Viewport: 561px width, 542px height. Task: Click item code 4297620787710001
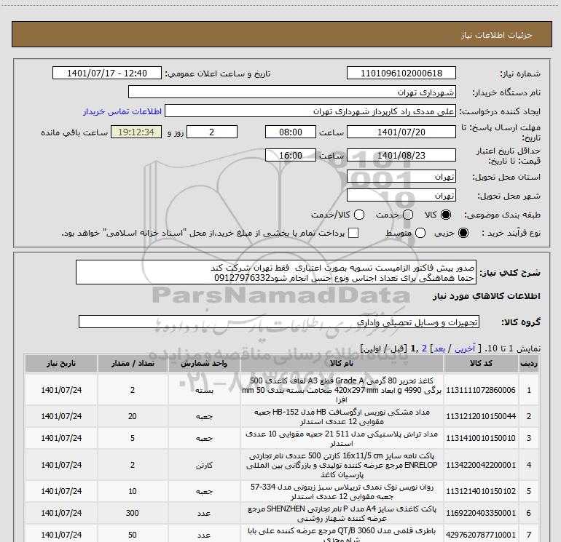click(481, 535)
